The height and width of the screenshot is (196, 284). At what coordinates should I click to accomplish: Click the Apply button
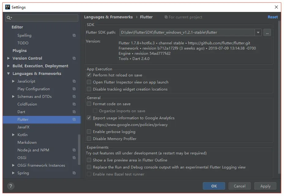pyautogui.click(x=265, y=186)
